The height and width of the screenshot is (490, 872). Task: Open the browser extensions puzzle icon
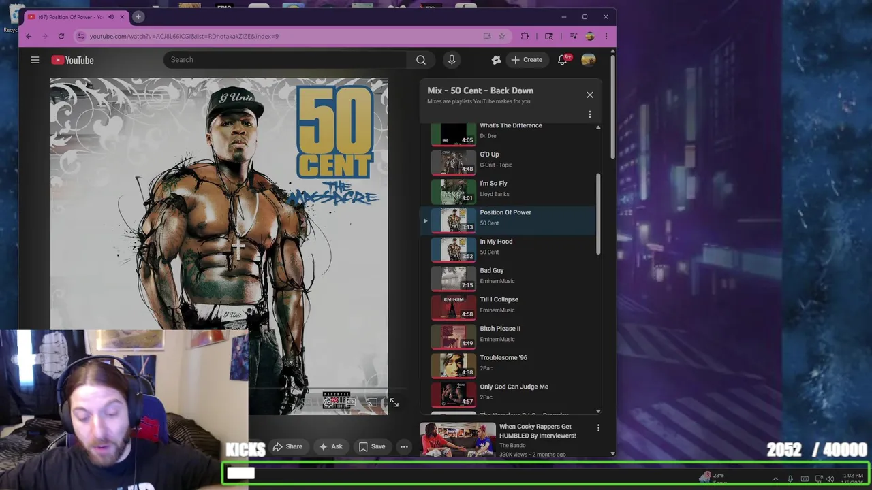[525, 36]
